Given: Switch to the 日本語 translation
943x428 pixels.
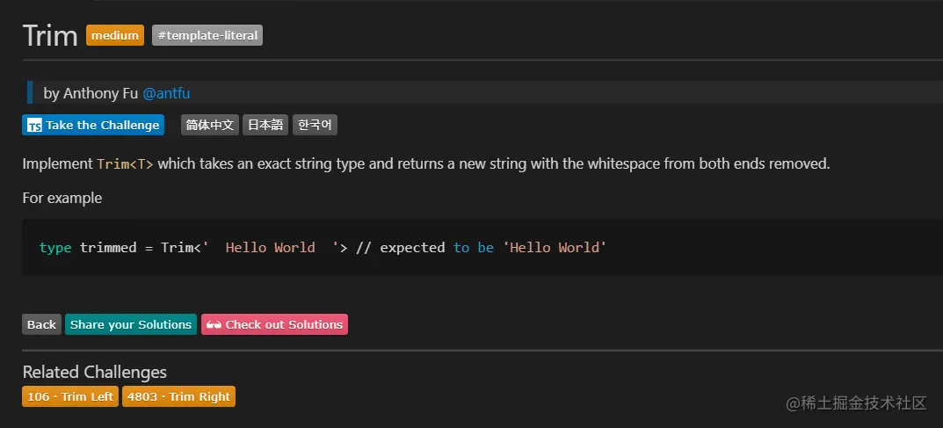Looking at the screenshot, I should tap(265, 125).
